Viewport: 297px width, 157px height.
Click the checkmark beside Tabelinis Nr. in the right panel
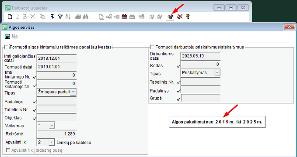click(x=178, y=82)
